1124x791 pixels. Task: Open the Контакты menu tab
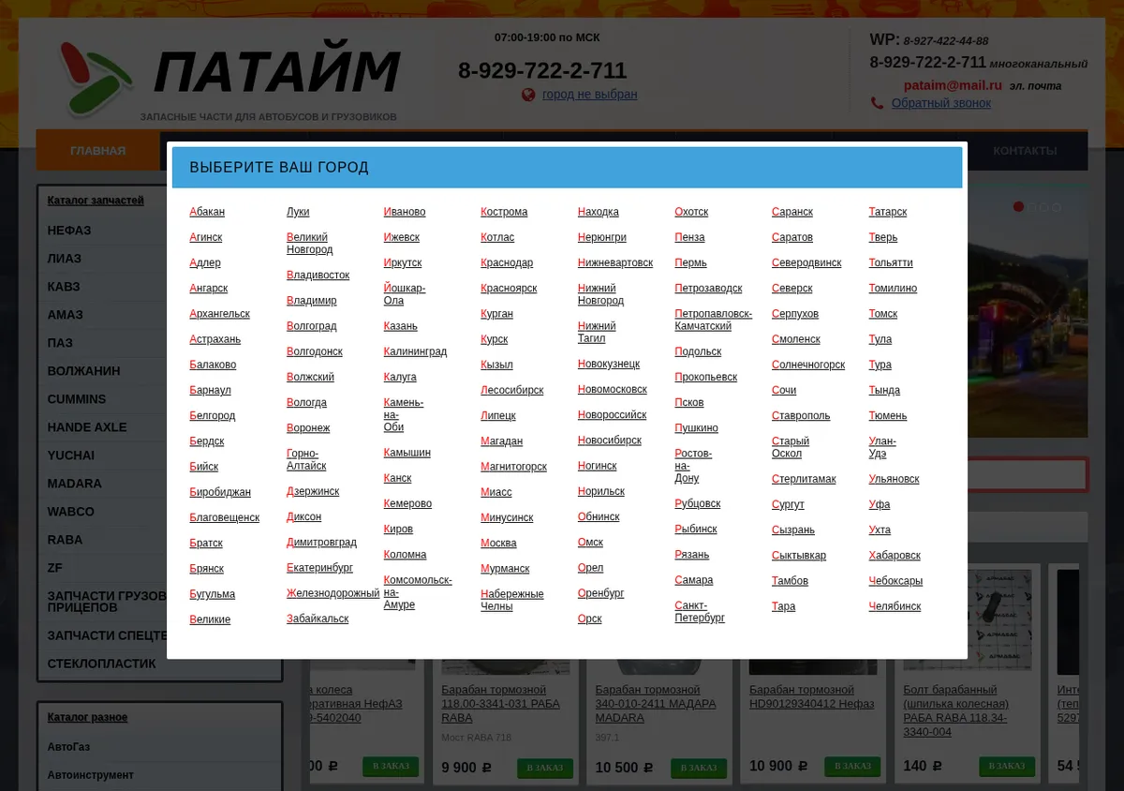[1025, 150]
